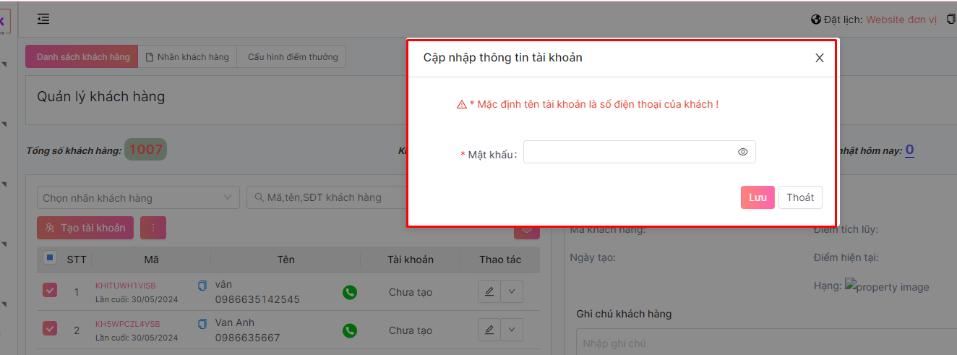957x355 pixels.
Task: Toggle the select-all header checkbox
Action: (49, 257)
